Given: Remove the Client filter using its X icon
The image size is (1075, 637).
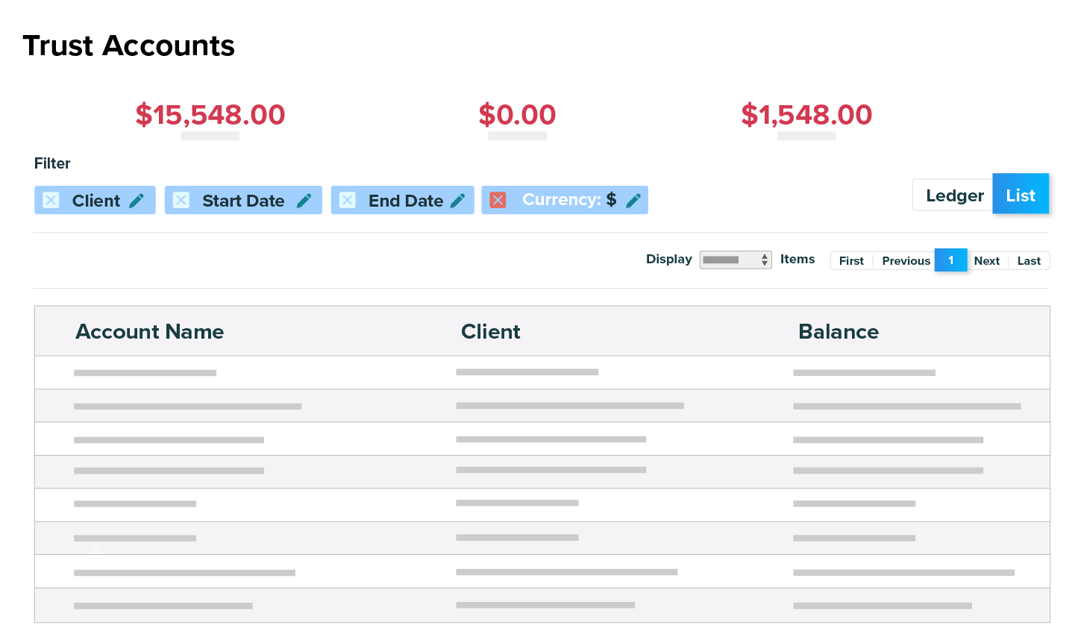Looking at the screenshot, I should [x=51, y=200].
